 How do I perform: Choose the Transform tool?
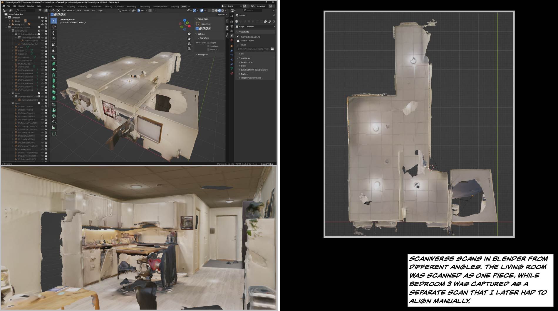(53, 50)
